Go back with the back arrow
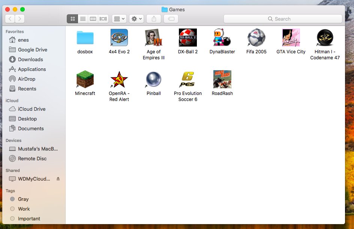 [10, 19]
